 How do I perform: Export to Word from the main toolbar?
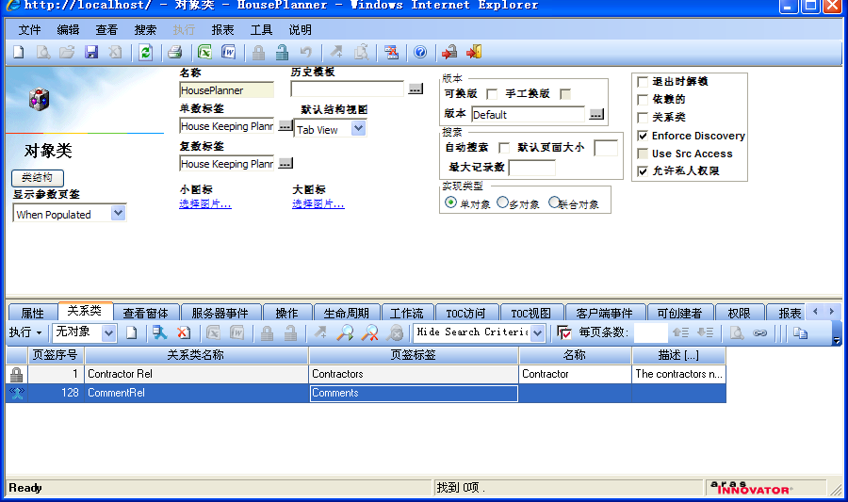[x=229, y=53]
